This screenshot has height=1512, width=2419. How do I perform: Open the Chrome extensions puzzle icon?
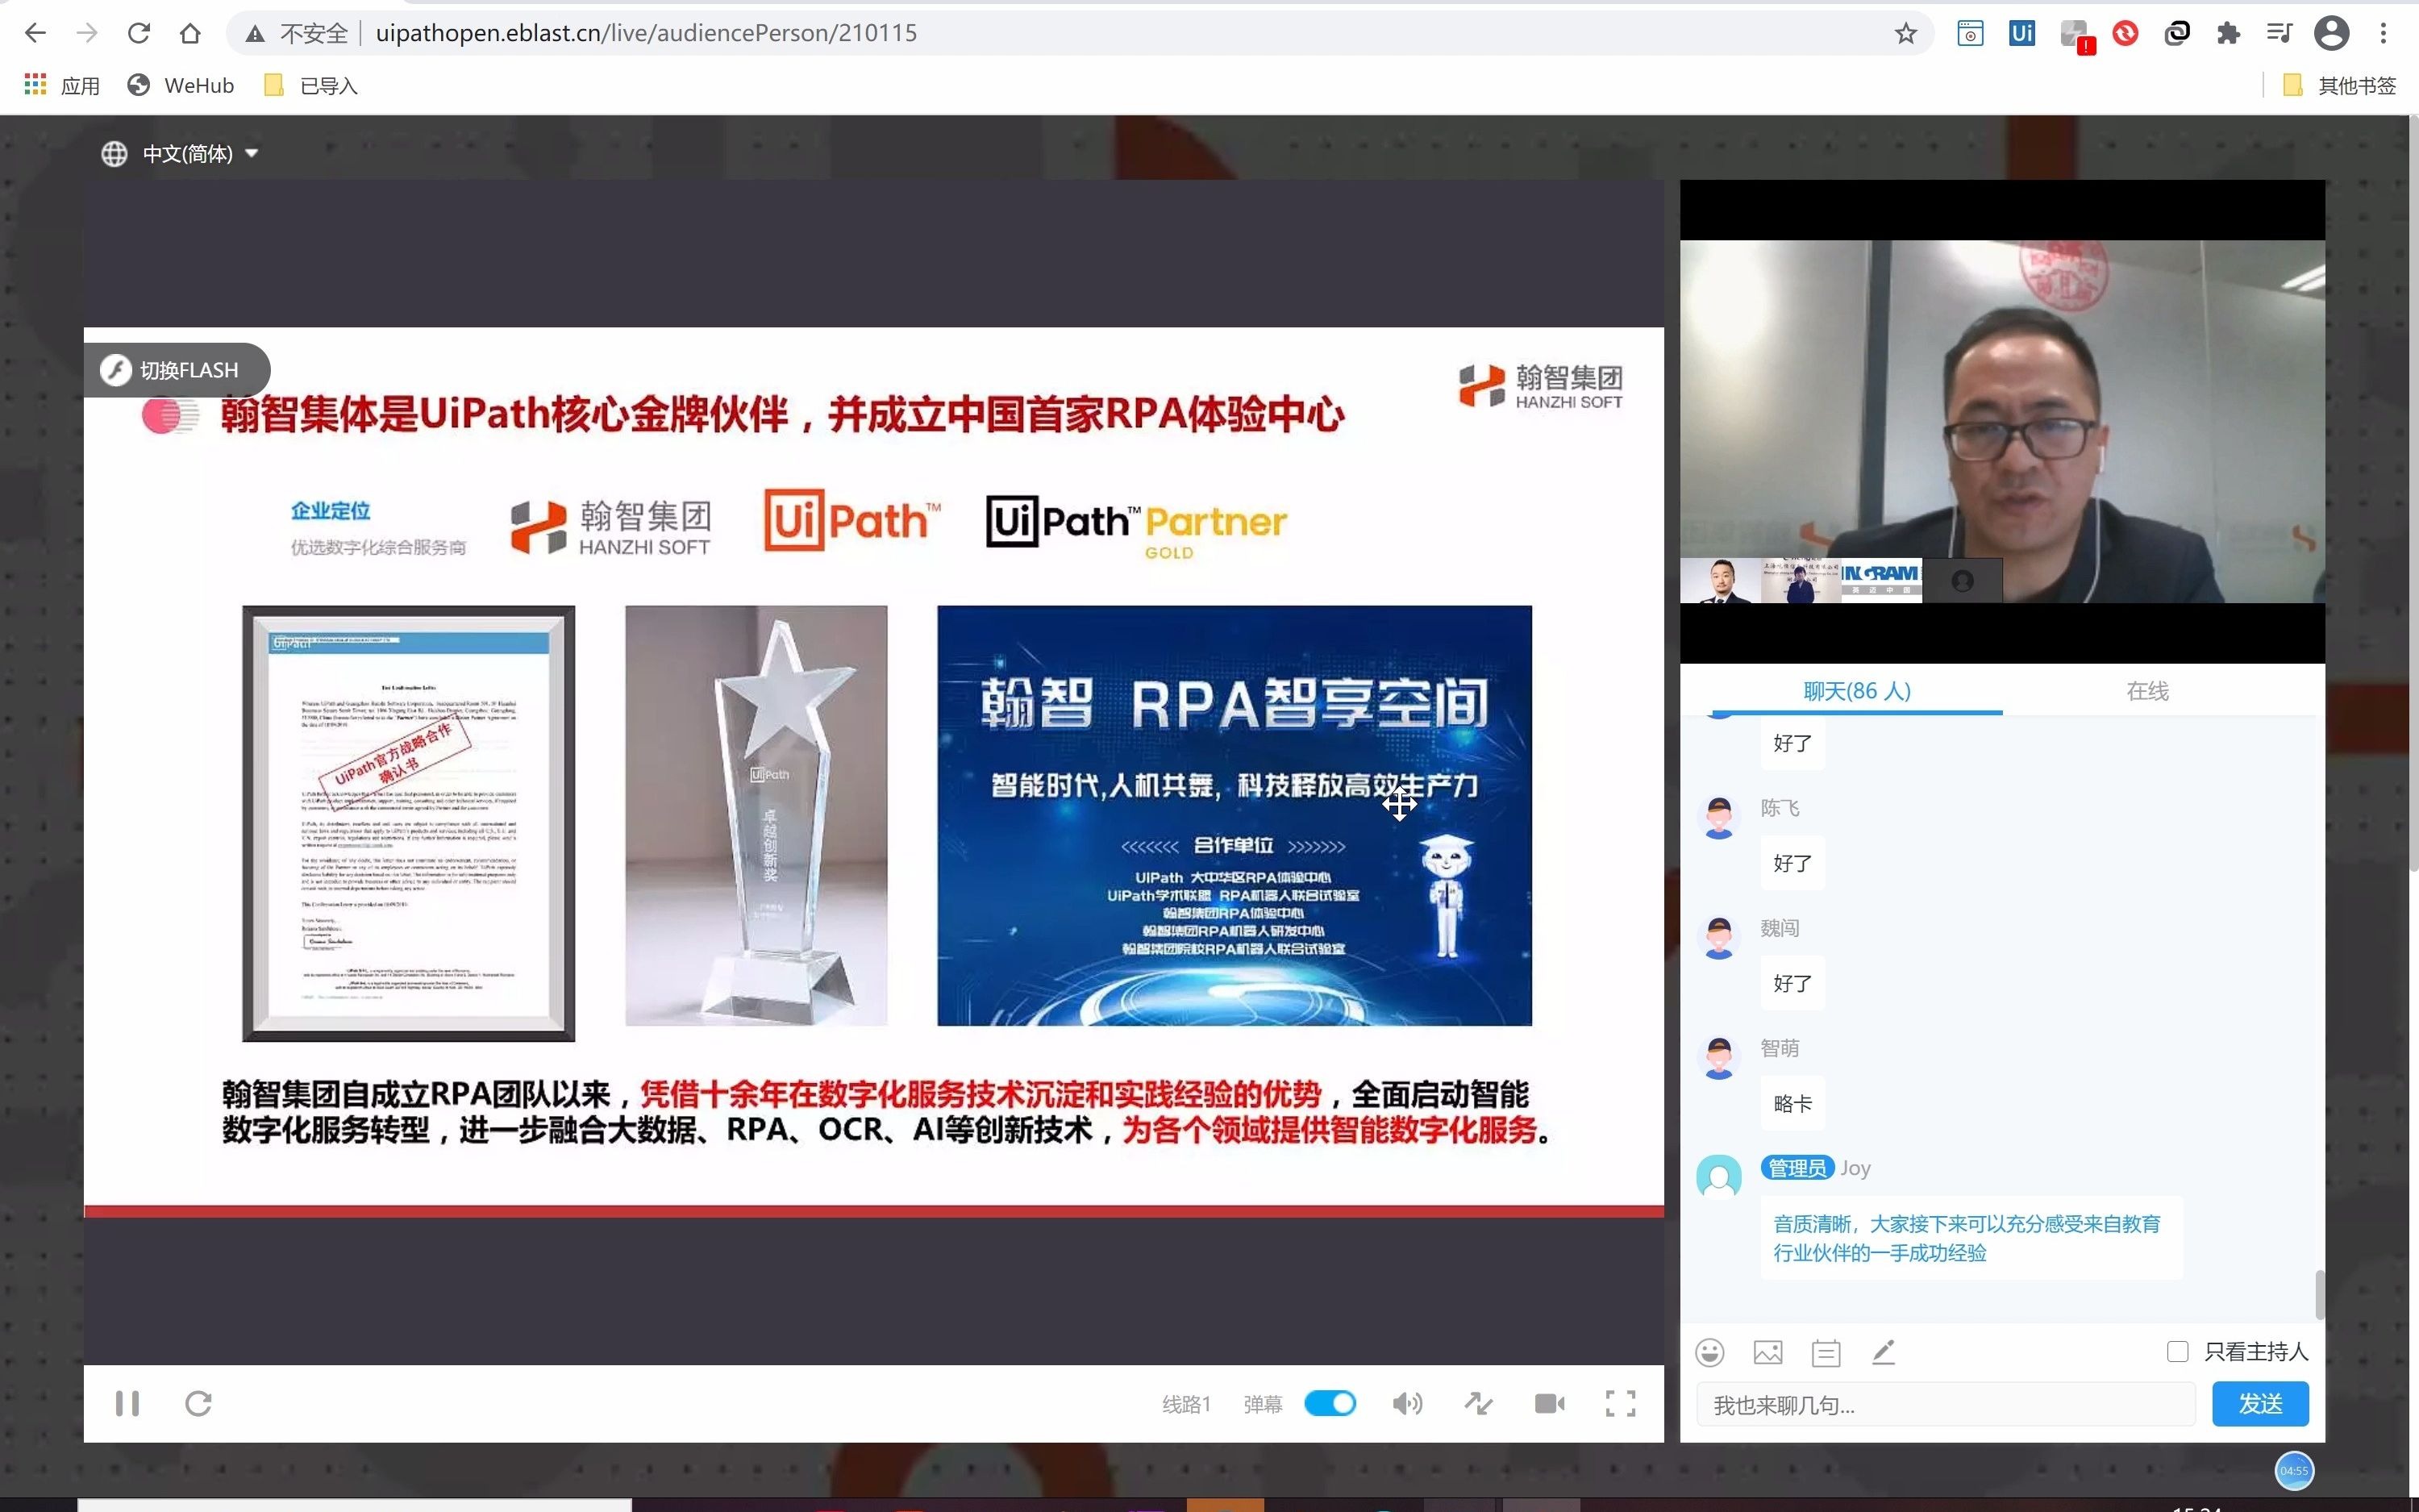click(x=2228, y=33)
